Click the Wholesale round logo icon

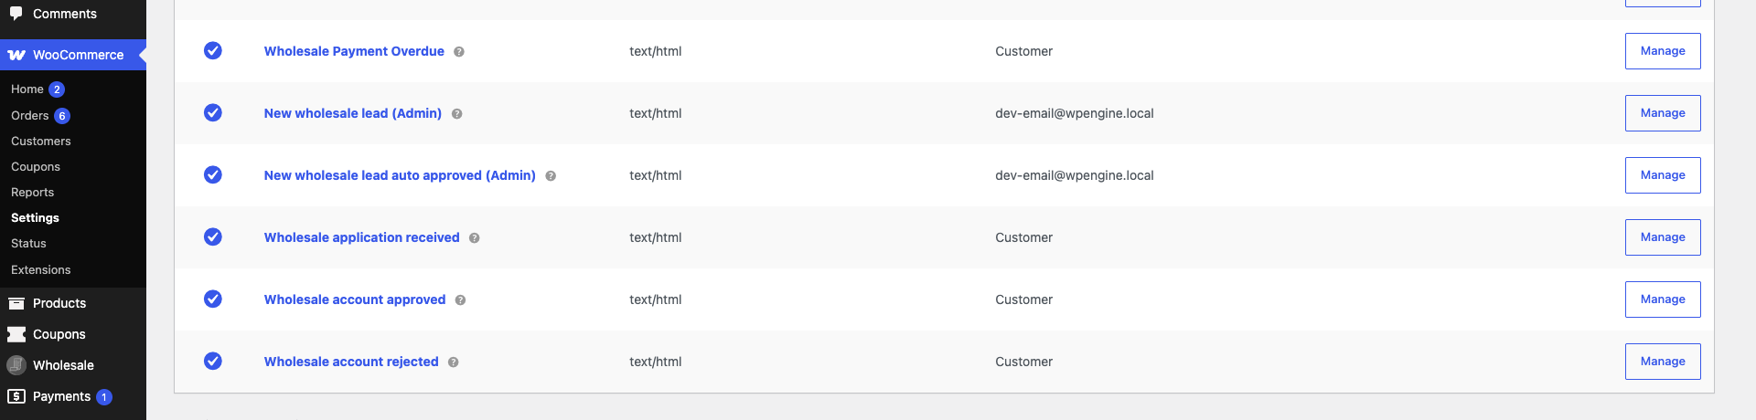point(16,365)
